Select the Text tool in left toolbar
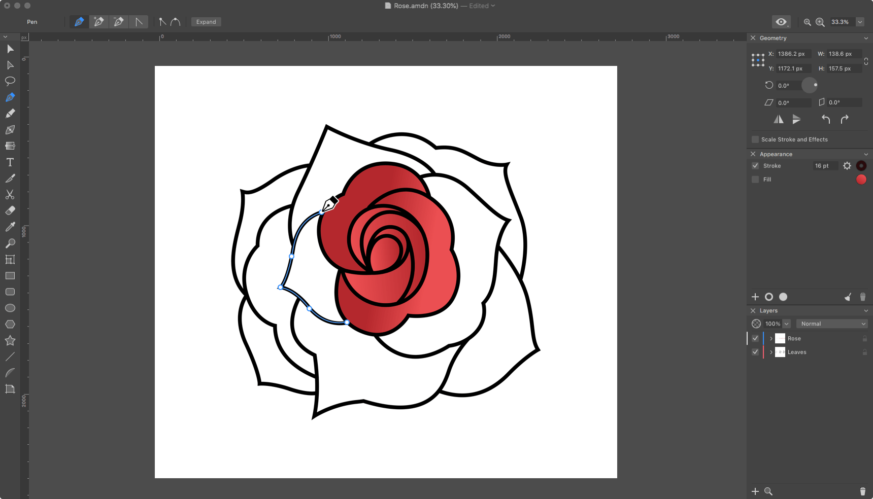Viewport: 873px width, 499px height. [10, 162]
